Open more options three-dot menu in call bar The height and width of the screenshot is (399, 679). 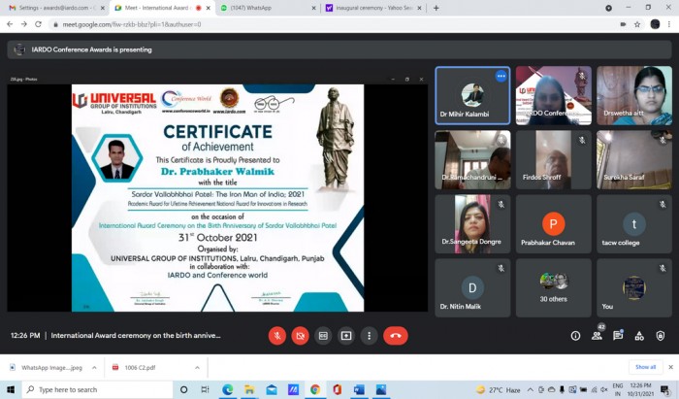tap(369, 335)
